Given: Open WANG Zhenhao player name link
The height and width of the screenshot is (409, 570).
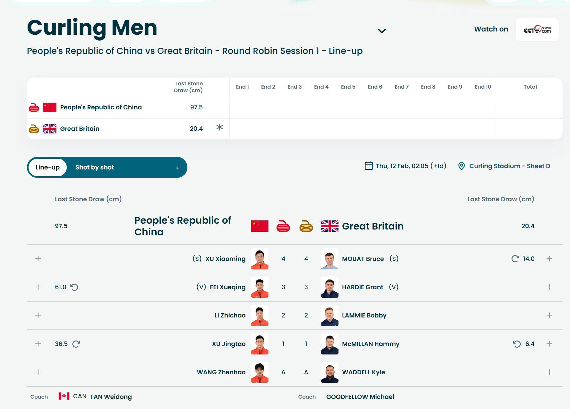Looking at the screenshot, I should click(x=221, y=372).
